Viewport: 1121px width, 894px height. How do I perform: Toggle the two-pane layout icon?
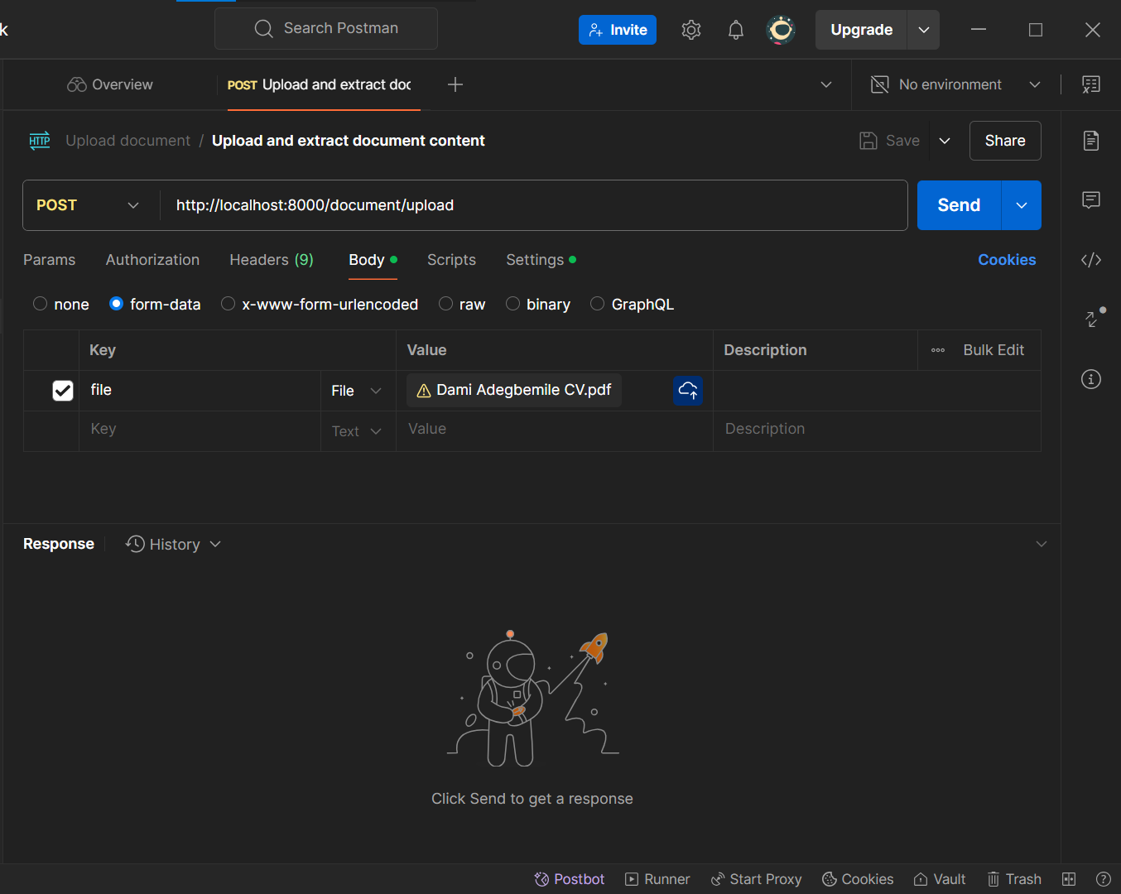pyautogui.click(x=1069, y=879)
